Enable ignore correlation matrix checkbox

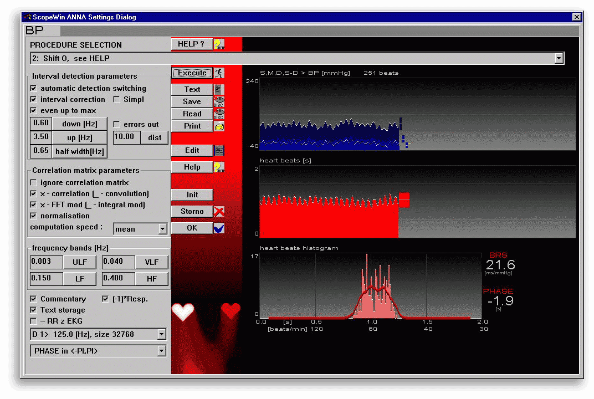pos(34,183)
